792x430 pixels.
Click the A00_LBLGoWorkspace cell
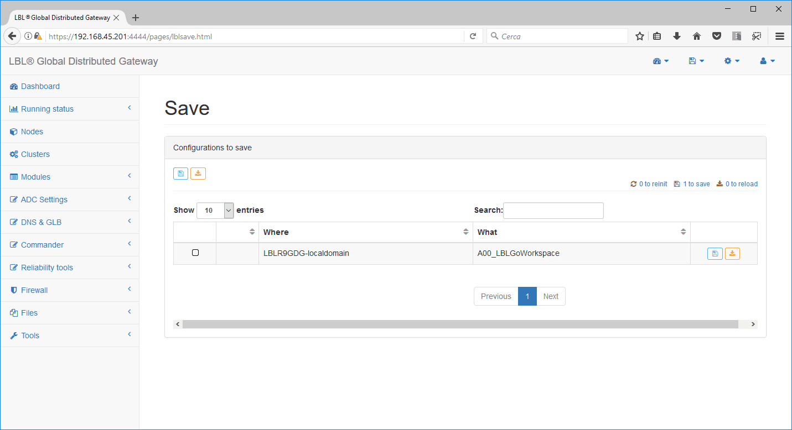(582, 254)
